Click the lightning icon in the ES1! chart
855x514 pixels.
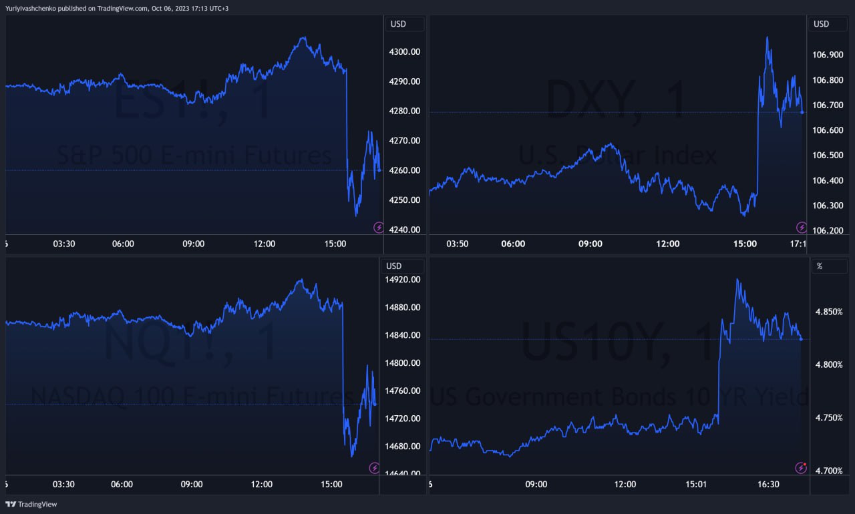click(379, 228)
